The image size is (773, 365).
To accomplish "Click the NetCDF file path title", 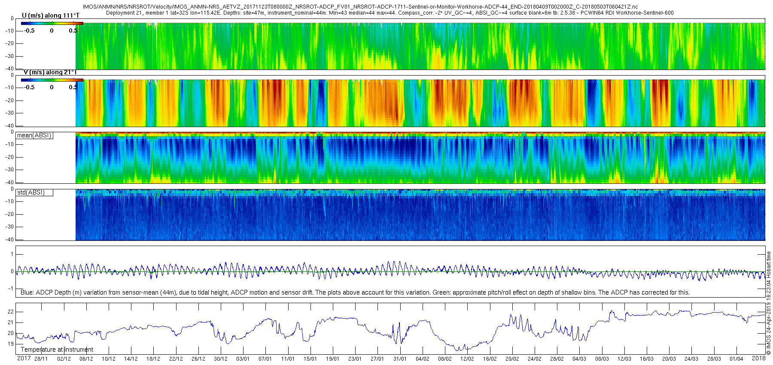I will pyautogui.click(x=360, y=7).
